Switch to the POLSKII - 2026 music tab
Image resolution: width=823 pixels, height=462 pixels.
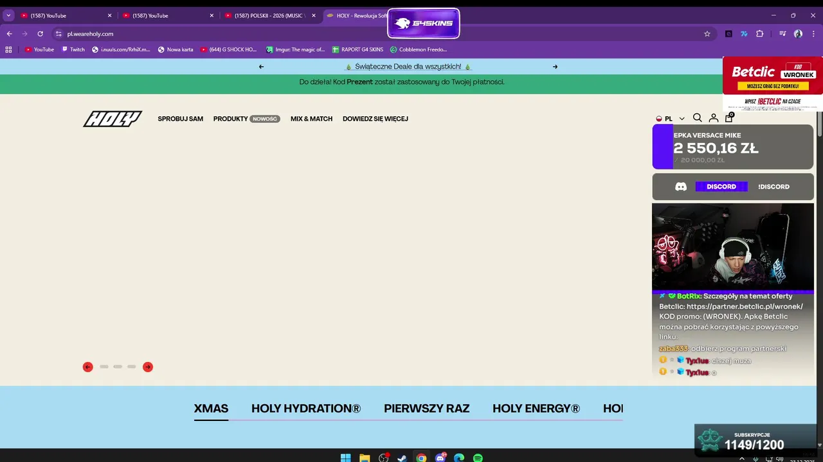click(x=270, y=15)
